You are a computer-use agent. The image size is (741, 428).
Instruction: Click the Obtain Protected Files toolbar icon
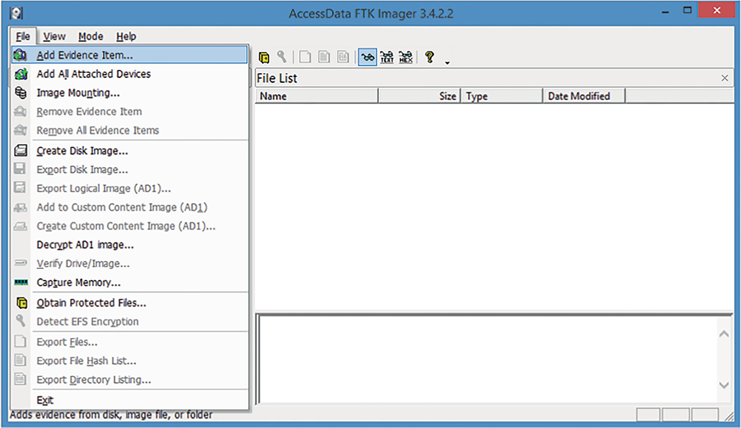pos(263,57)
